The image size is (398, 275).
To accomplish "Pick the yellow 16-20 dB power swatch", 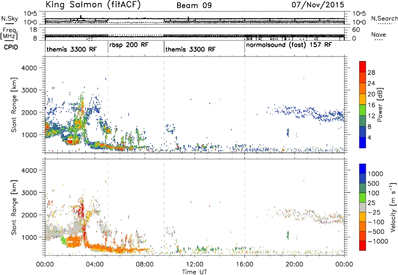I will [363, 99].
